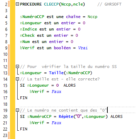This screenshot has width=136, height=139.
Task: Click nLongueur argument inside Répète call
Action: point(95,117)
